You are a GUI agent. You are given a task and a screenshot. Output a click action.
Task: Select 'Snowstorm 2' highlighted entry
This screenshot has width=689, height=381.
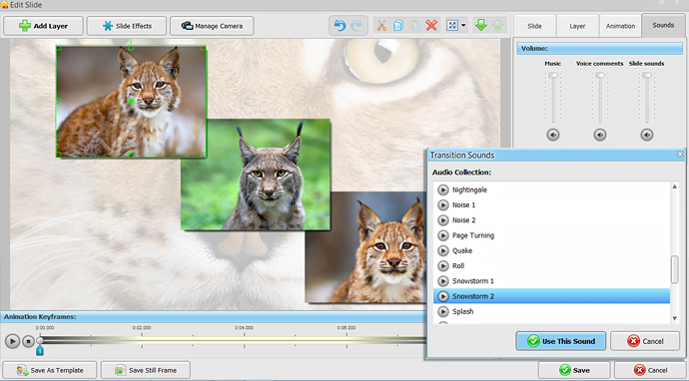552,296
